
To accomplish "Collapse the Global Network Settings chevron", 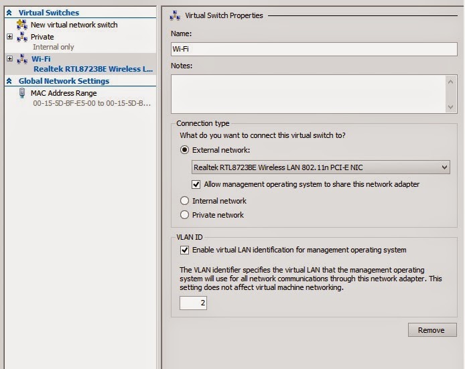I will pos(9,81).
